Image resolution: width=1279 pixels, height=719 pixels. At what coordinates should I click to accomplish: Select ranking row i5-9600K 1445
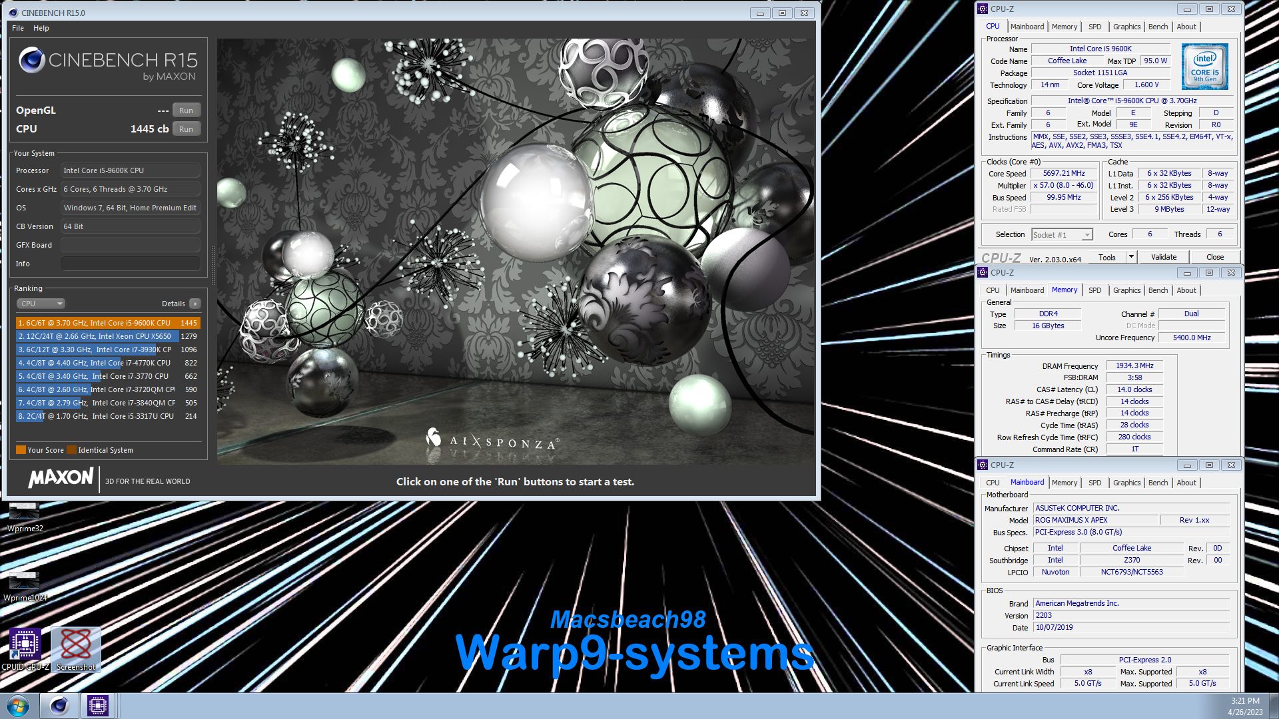point(108,323)
